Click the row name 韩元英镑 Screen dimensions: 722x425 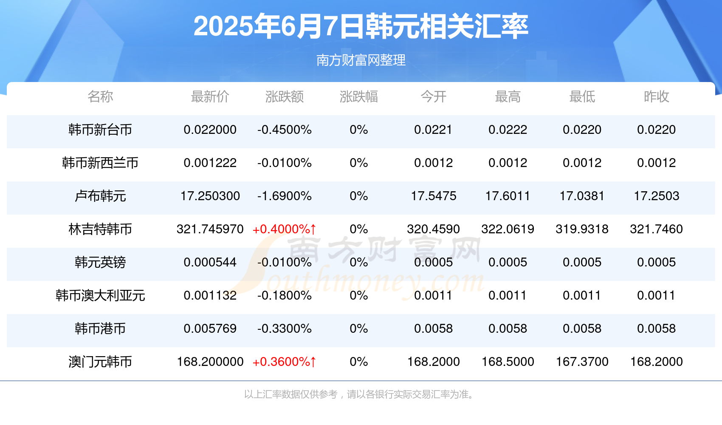pyautogui.click(x=100, y=262)
